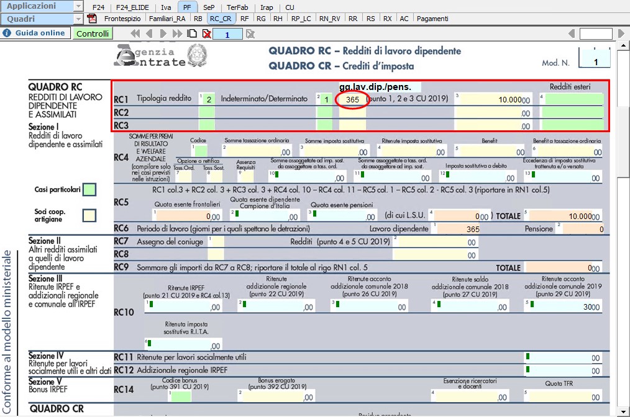Go to first module with double-left arrow
Image resolution: width=630 pixels, height=417 pixels.
(x=135, y=34)
